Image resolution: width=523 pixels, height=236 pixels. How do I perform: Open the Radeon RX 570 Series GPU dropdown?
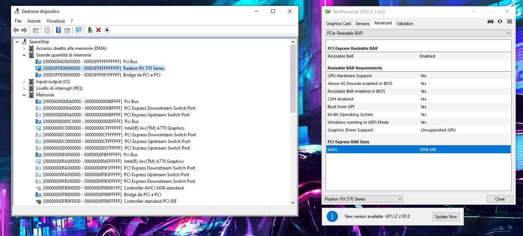(399, 199)
